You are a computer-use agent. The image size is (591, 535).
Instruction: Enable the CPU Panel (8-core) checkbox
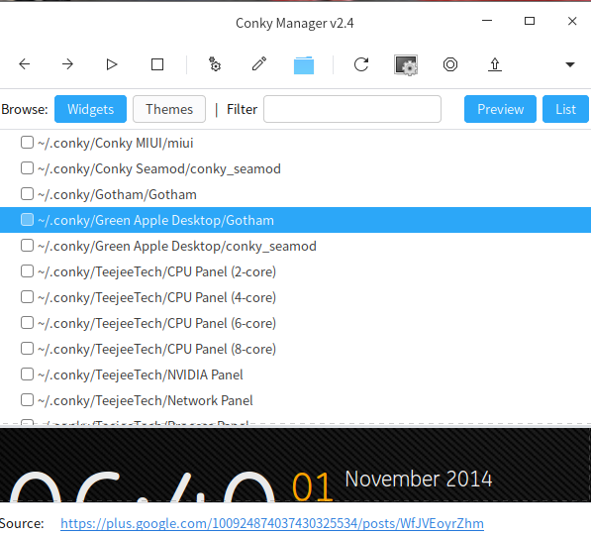27,348
